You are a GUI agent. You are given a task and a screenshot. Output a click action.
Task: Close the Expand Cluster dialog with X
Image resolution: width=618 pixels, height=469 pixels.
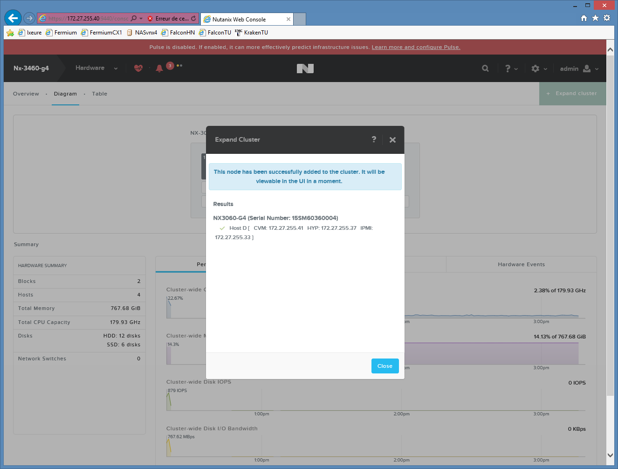[392, 140]
